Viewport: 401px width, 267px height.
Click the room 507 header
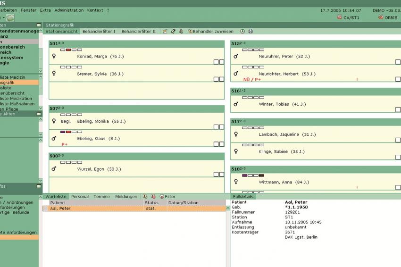136,108
